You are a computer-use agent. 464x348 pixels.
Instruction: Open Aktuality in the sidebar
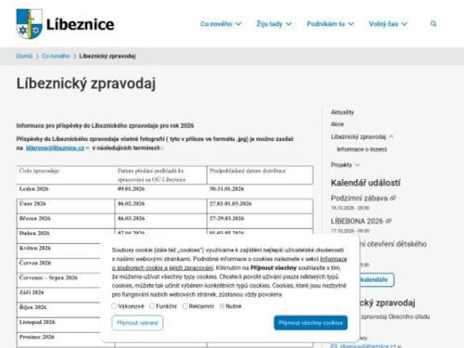pyautogui.click(x=342, y=112)
